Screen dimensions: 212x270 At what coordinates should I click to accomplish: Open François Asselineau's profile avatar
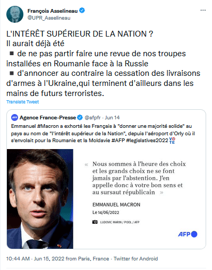15,14
